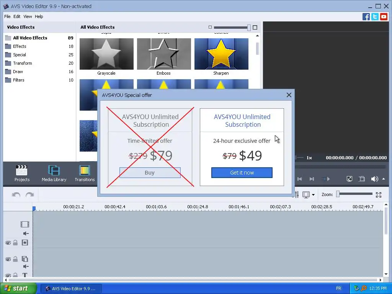This screenshot has height=294, width=392.
Task: Select the Filters folder
Action: coord(39,80)
